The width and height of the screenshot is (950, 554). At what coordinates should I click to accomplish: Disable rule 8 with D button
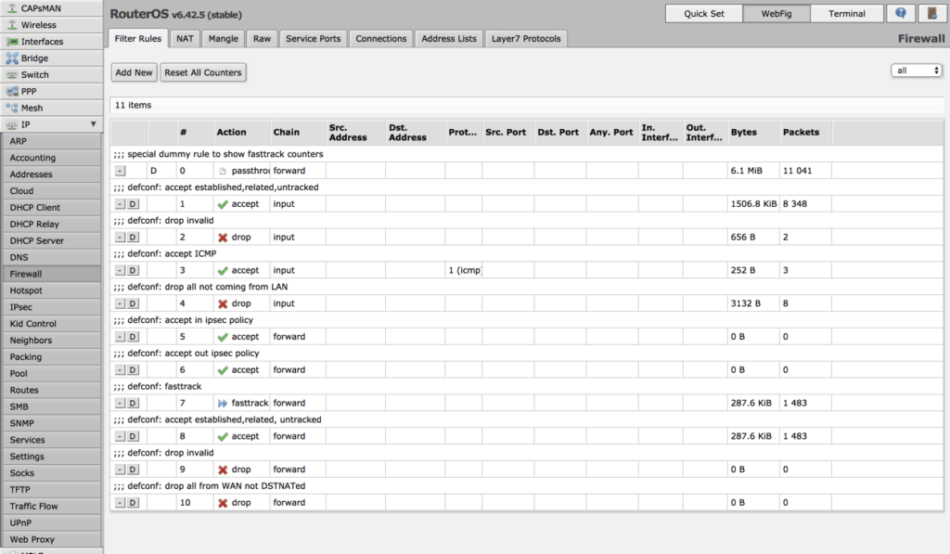133,436
